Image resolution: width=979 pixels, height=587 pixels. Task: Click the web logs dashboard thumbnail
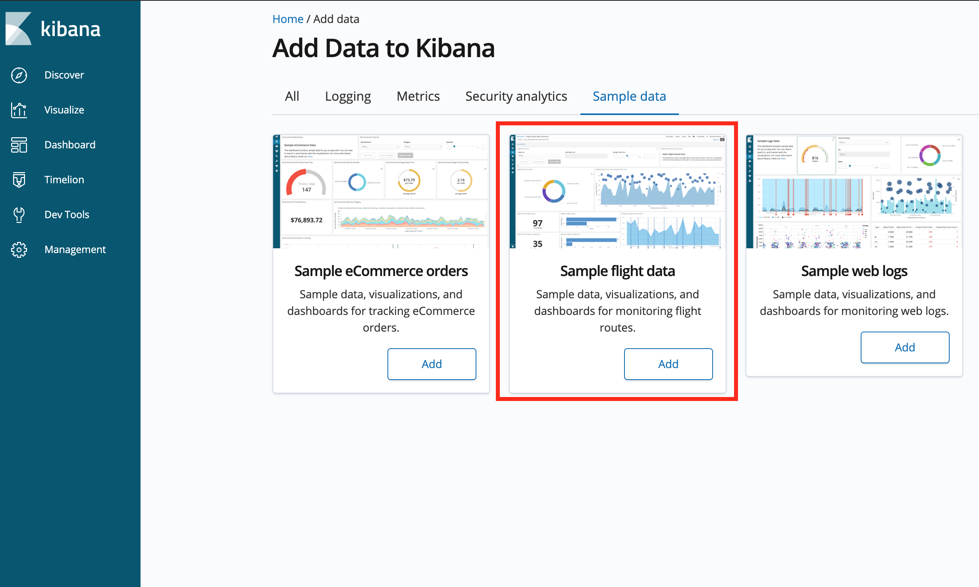click(854, 192)
